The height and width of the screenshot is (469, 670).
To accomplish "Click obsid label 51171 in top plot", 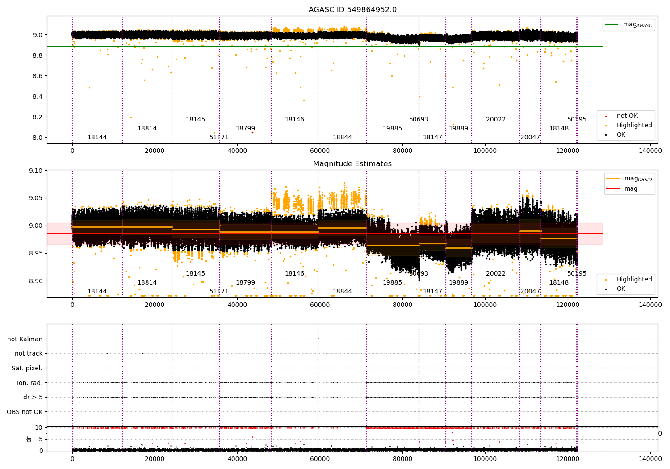I will 219,138.
